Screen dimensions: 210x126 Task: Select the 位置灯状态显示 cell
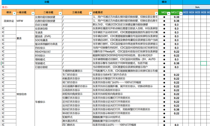pos(77,98)
